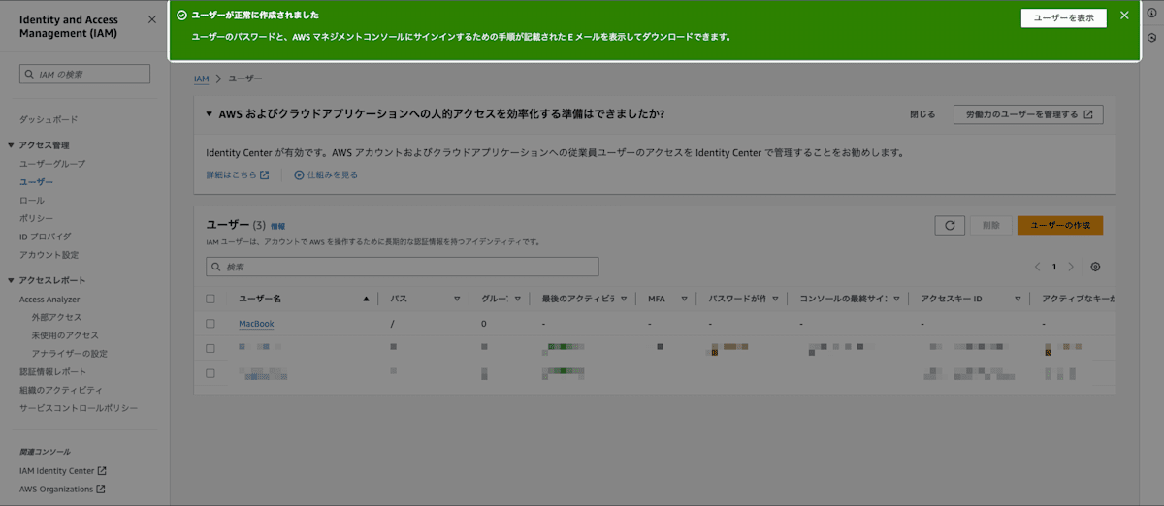
Task: Open アカウント設定 in the sidebar
Action: click(x=48, y=255)
